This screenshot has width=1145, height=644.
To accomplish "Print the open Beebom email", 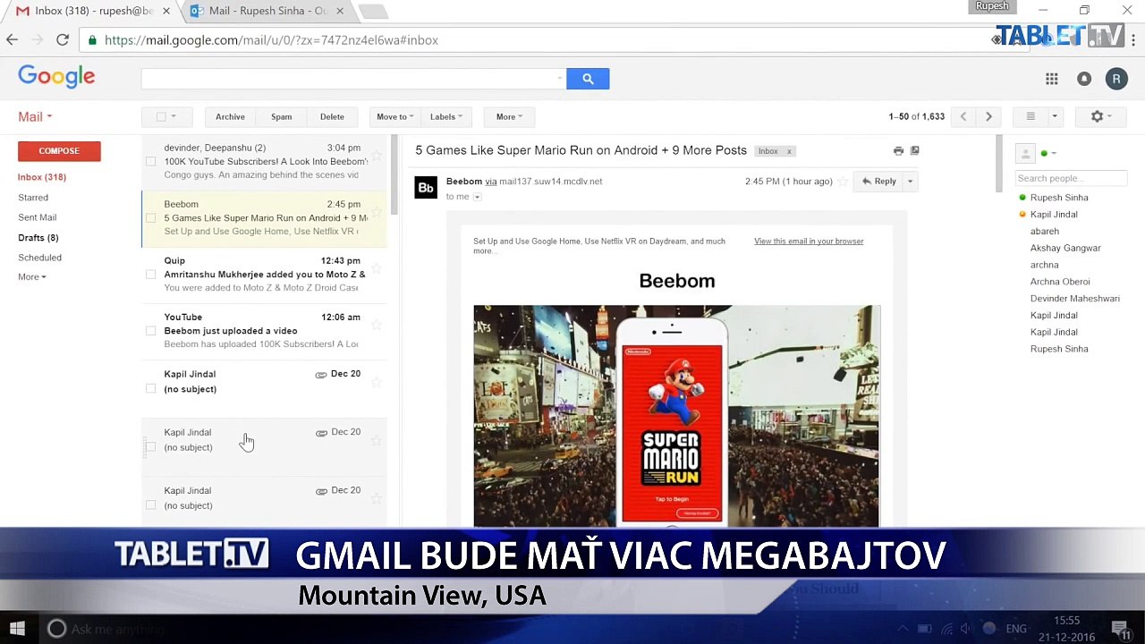I will 899,151.
